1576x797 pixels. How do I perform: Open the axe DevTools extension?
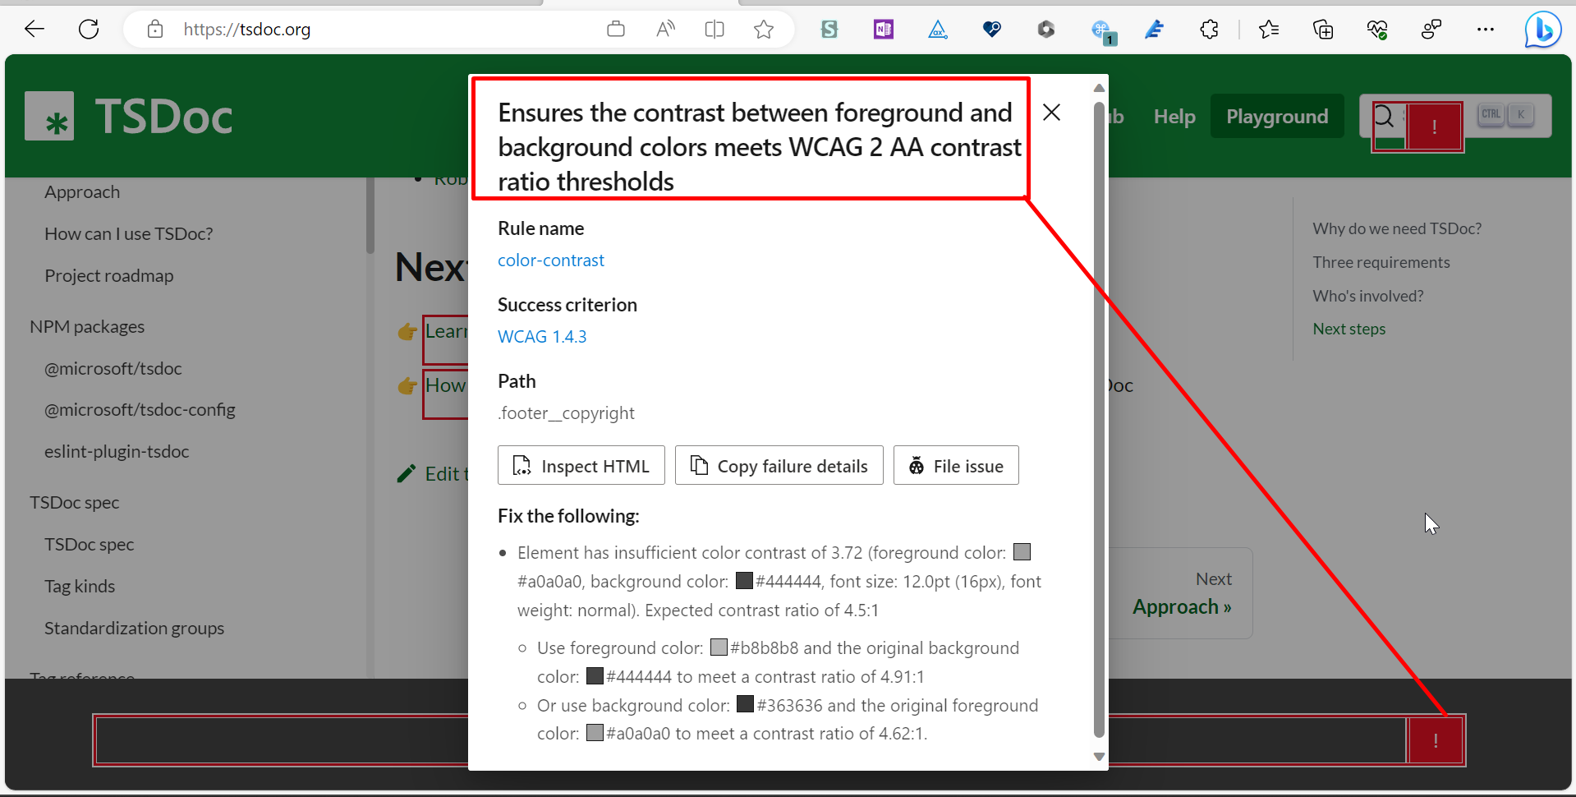[938, 30]
